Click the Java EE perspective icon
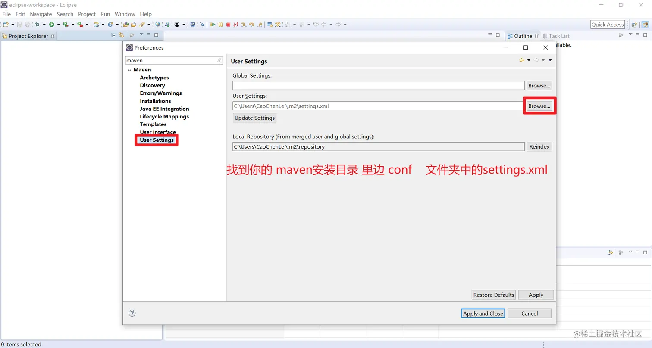Viewport: 652px width, 348px height. coord(646,25)
